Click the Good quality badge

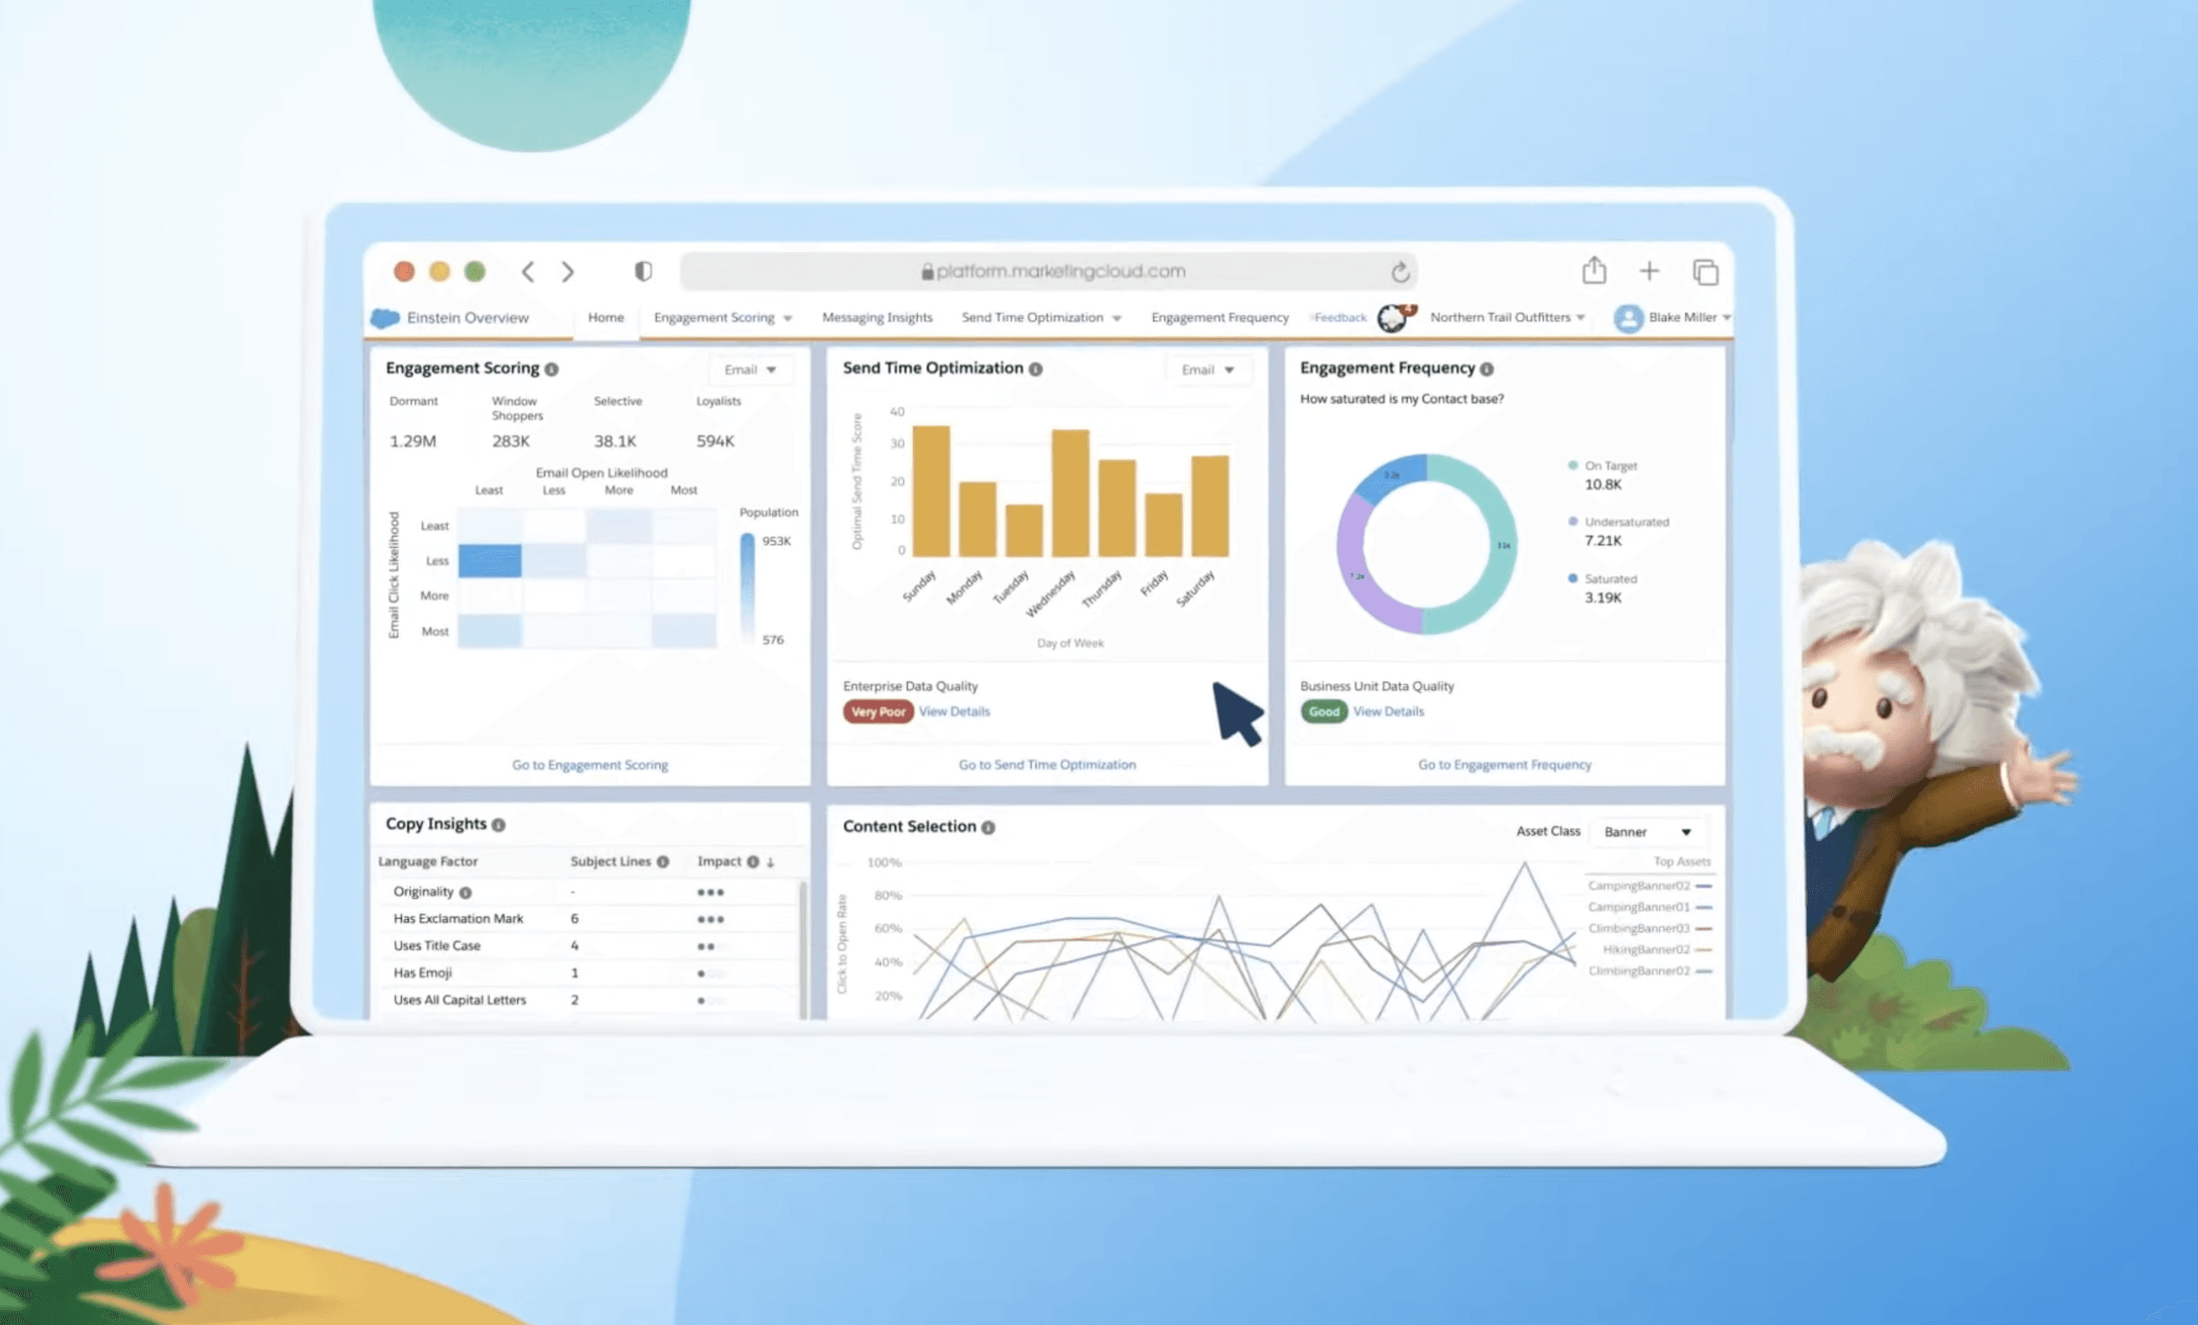(1324, 712)
